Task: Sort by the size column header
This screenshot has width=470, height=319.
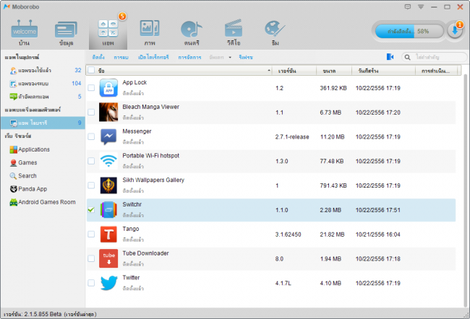Action: pyautogui.click(x=334, y=71)
